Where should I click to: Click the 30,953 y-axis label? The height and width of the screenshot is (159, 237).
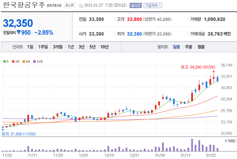pos(226,88)
